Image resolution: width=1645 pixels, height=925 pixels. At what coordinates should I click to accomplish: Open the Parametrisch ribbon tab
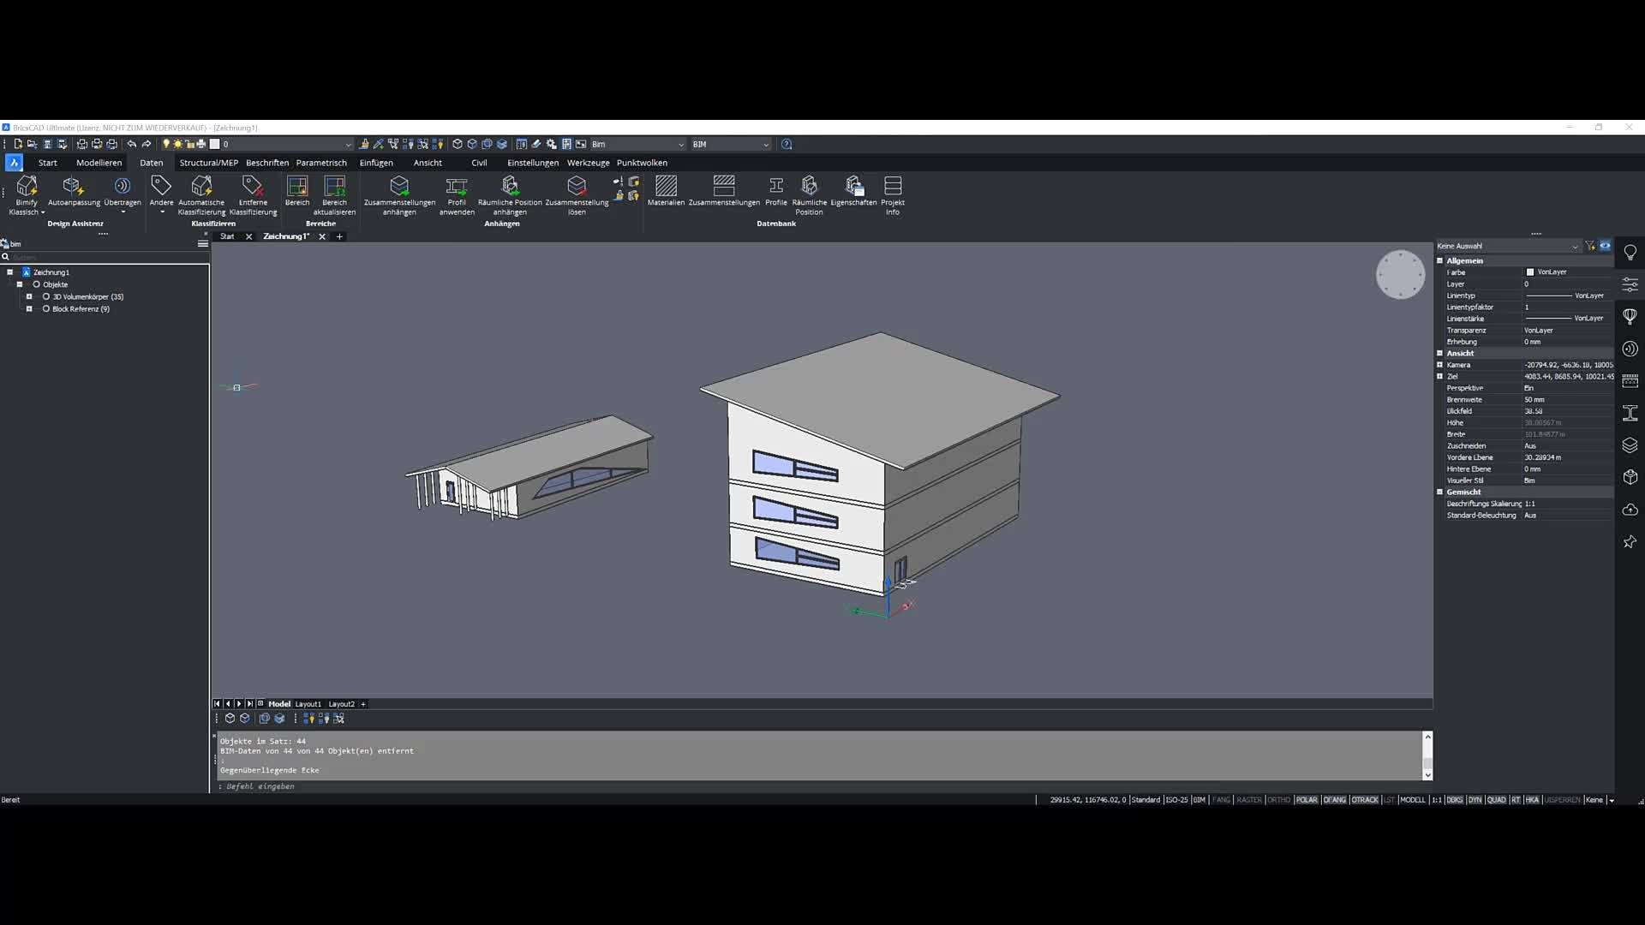(321, 163)
